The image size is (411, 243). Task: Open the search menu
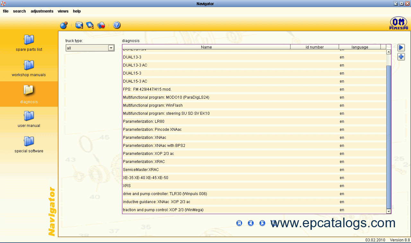click(19, 11)
